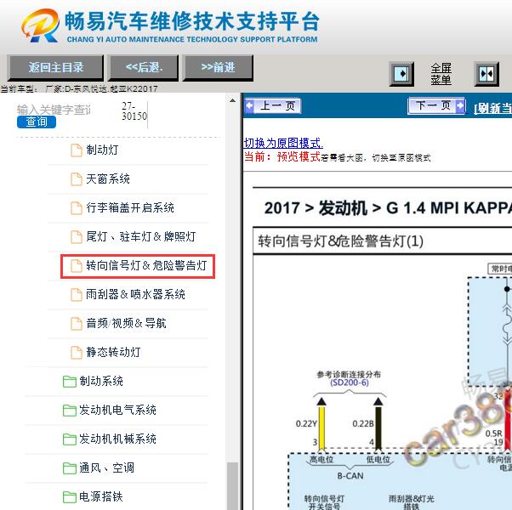512x510 pixels.
Task: Click the platform logo icon in header
Action: 41,25
